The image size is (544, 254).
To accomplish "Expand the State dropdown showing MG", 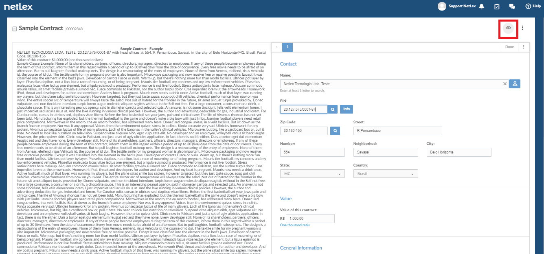I will point(312,174).
